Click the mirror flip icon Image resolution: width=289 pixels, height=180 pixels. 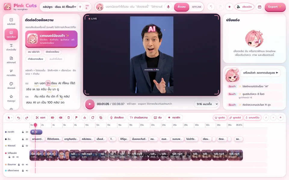click(85, 118)
